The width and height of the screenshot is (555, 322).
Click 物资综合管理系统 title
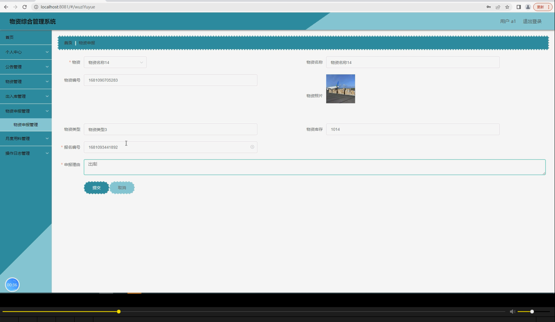click(x=33, y=22)
